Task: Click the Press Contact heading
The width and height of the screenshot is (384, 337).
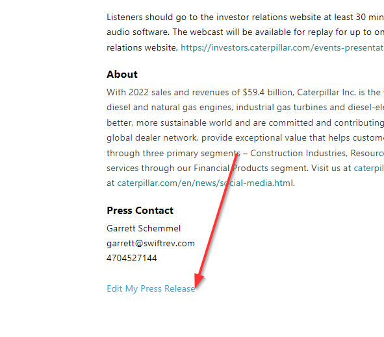Action: click(x=140, y=211)
